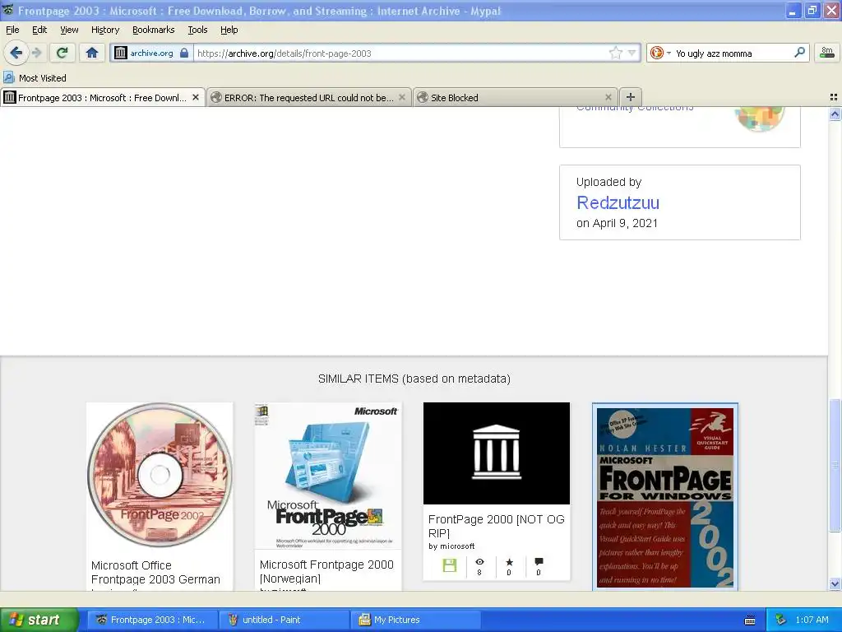Click the 'SIMILAR ITEMS (based on metadata)' heading
The height and width of the screenshot is (632, 842).
pos(414,379)
